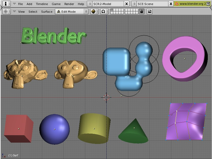The width and height of the screenshot is (212, 159).
Task: Expand the screen browse arrows beside SCR:2-Model
Action: pyautogui.click(x=90, y=4)
